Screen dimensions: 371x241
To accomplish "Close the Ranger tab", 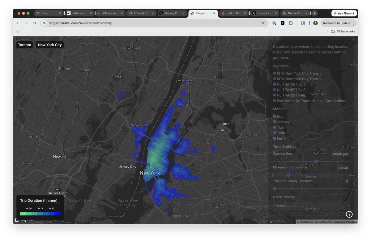I will pyautogui.click(x=214, y=13).
